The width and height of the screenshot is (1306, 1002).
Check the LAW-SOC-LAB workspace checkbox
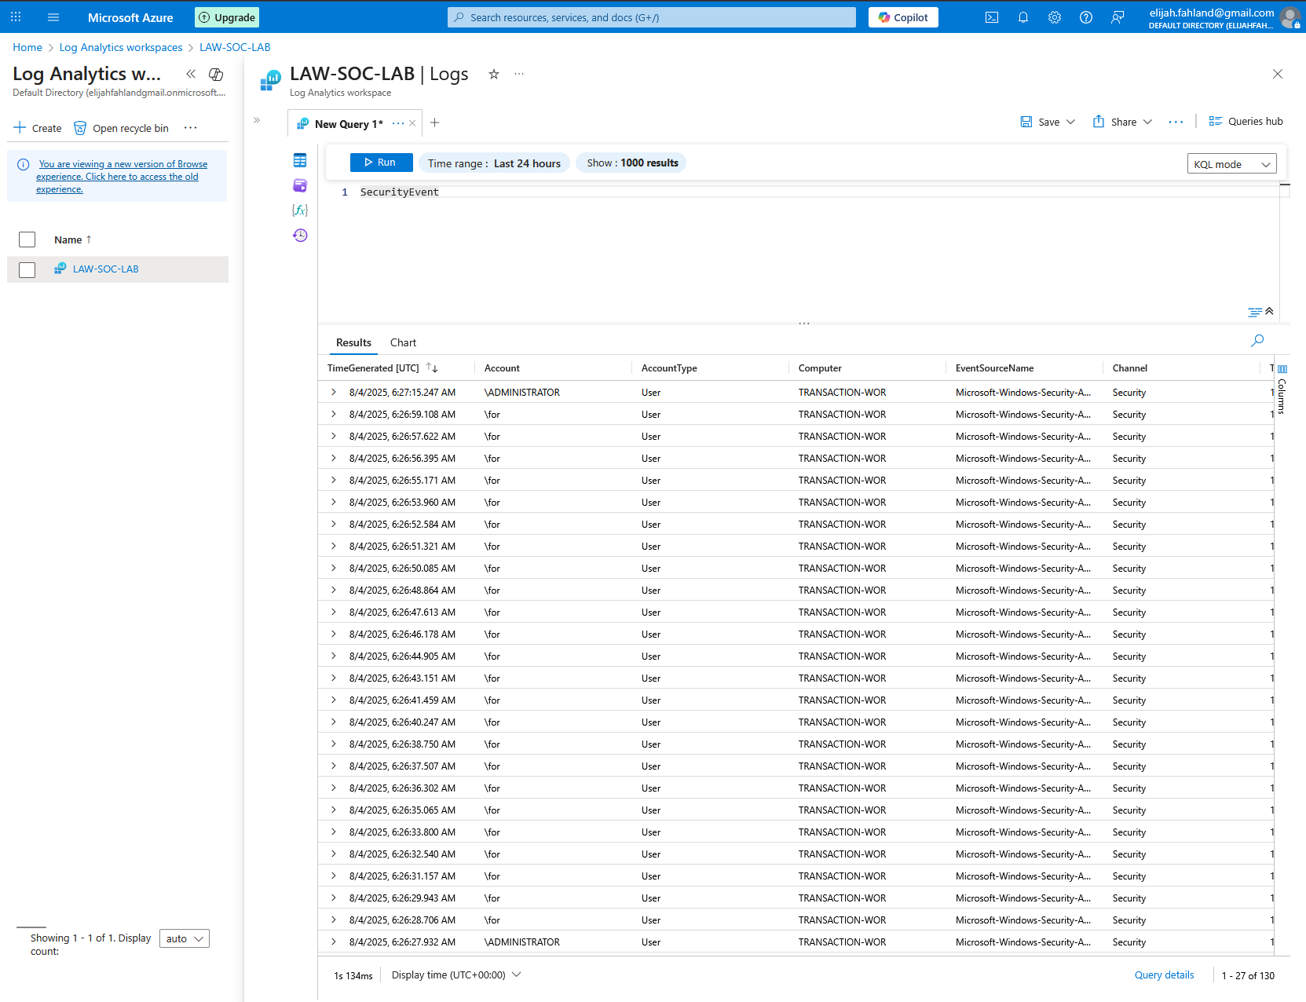point(27,269)
